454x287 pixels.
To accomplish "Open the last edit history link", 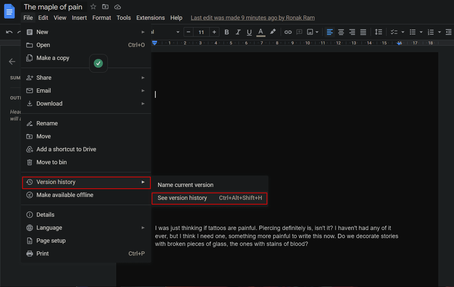I will (252, 18).
